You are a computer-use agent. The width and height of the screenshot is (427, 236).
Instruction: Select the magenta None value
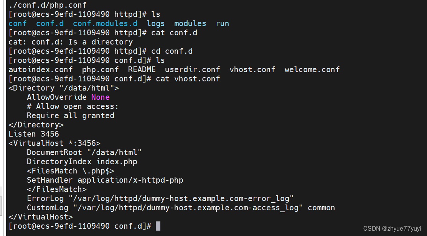100,97
